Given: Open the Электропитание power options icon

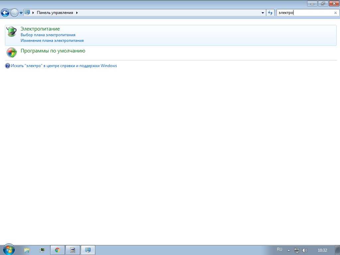Looking at the screenshot, I should point(12,32).
